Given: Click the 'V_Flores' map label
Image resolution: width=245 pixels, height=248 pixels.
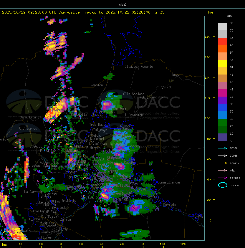Looking at the screenshot, I should click(44, 238).
